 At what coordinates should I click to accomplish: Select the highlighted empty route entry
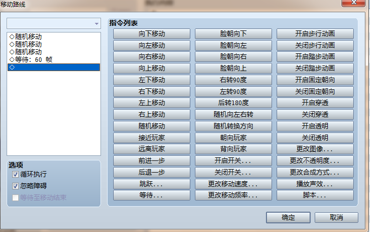[x=54, y=67]
